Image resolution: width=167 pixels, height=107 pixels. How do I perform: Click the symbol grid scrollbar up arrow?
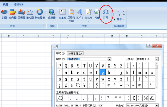coord(156,64)
